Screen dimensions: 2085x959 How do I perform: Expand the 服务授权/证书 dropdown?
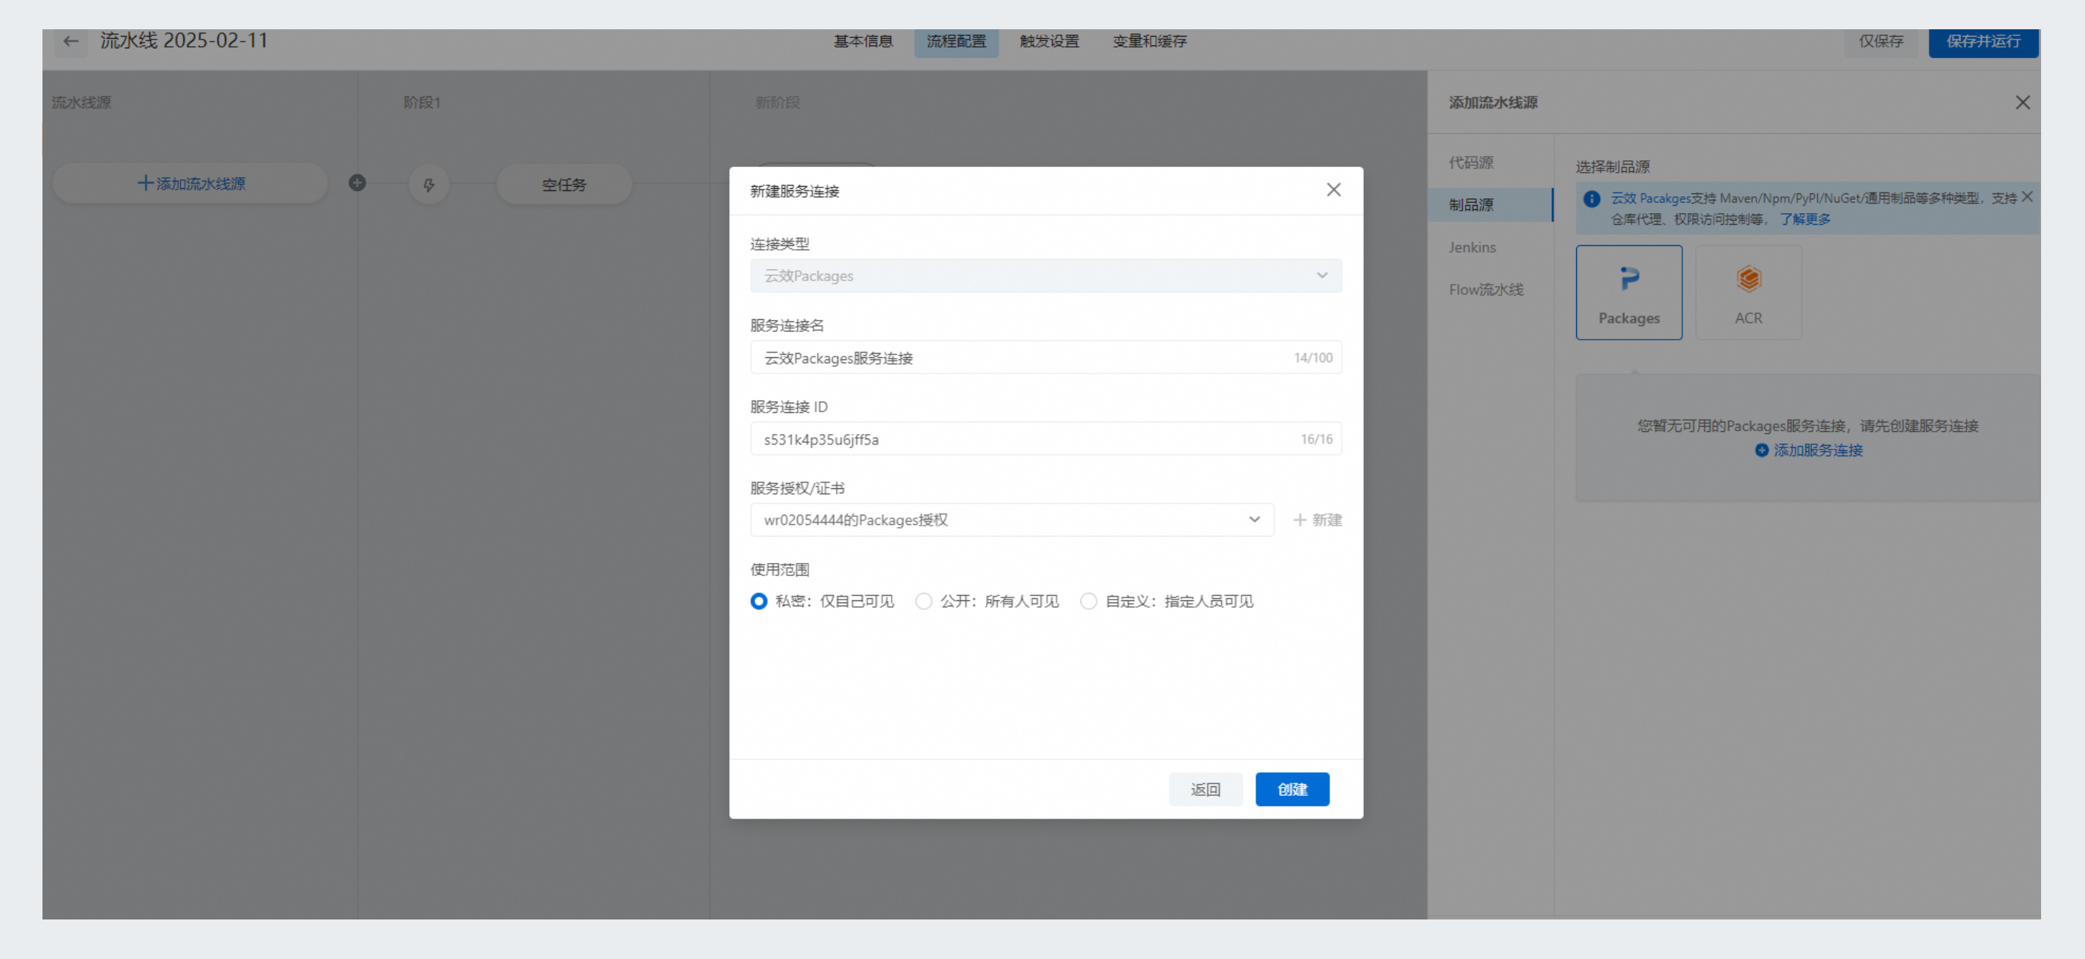point(1012,520)
